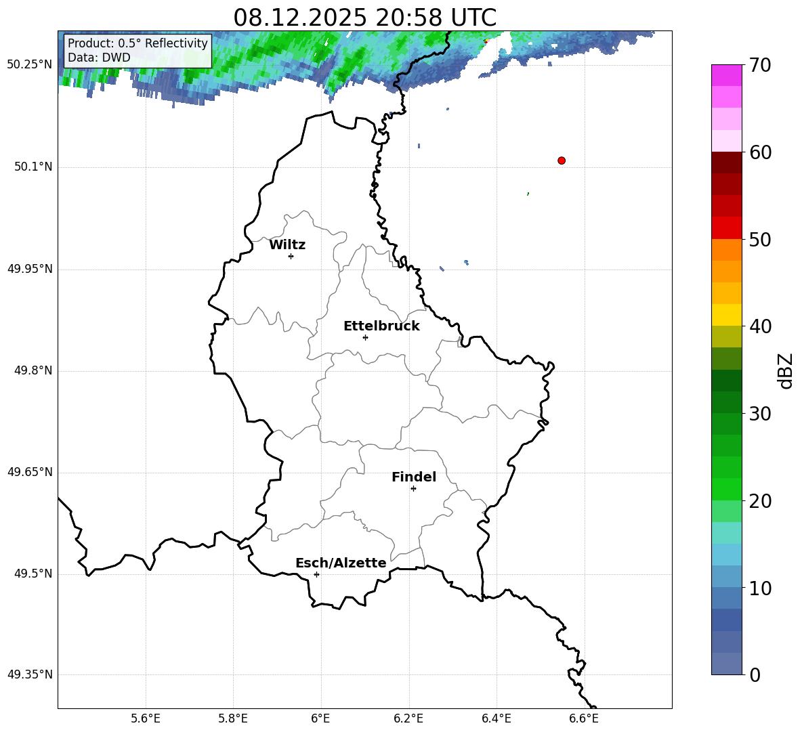Viewport: 802px width, 732px height.
Task: Click the colorbar tick label '30'
Action: [760, 414]
